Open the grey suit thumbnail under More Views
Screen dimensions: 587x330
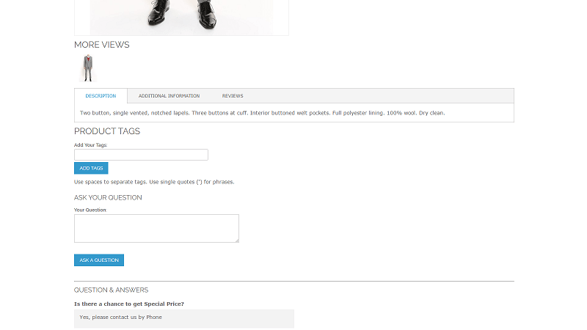[88, 68]
